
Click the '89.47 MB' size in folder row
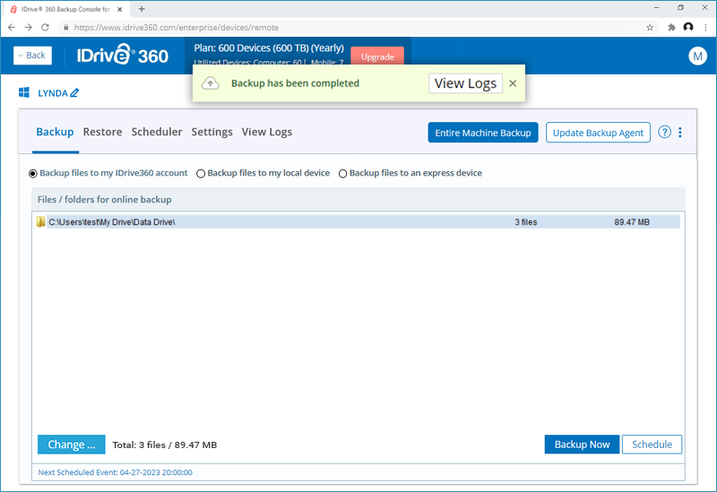click(x=632, y=221)
